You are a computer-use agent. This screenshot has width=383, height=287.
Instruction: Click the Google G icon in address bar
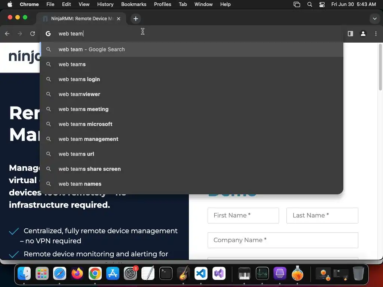pos(48,34)
